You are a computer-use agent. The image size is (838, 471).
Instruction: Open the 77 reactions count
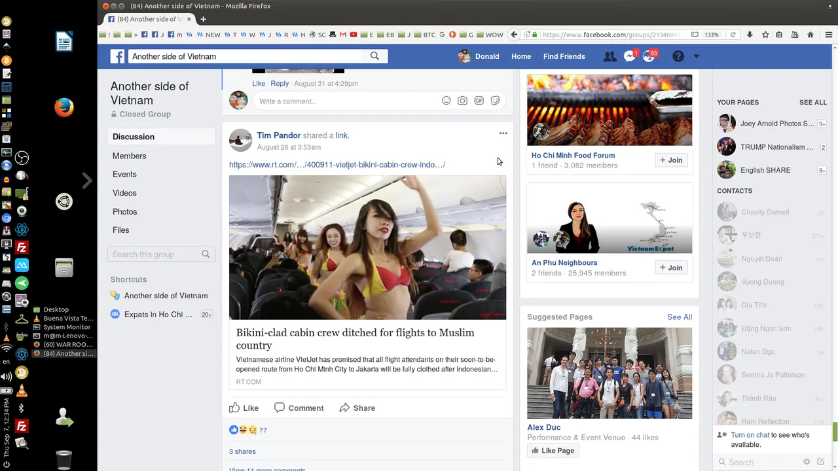[x=263, y=430]
